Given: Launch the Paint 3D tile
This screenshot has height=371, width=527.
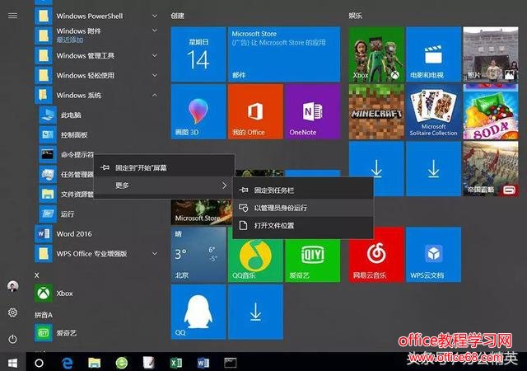Looking at the screenshot, I should click(198, 112).
